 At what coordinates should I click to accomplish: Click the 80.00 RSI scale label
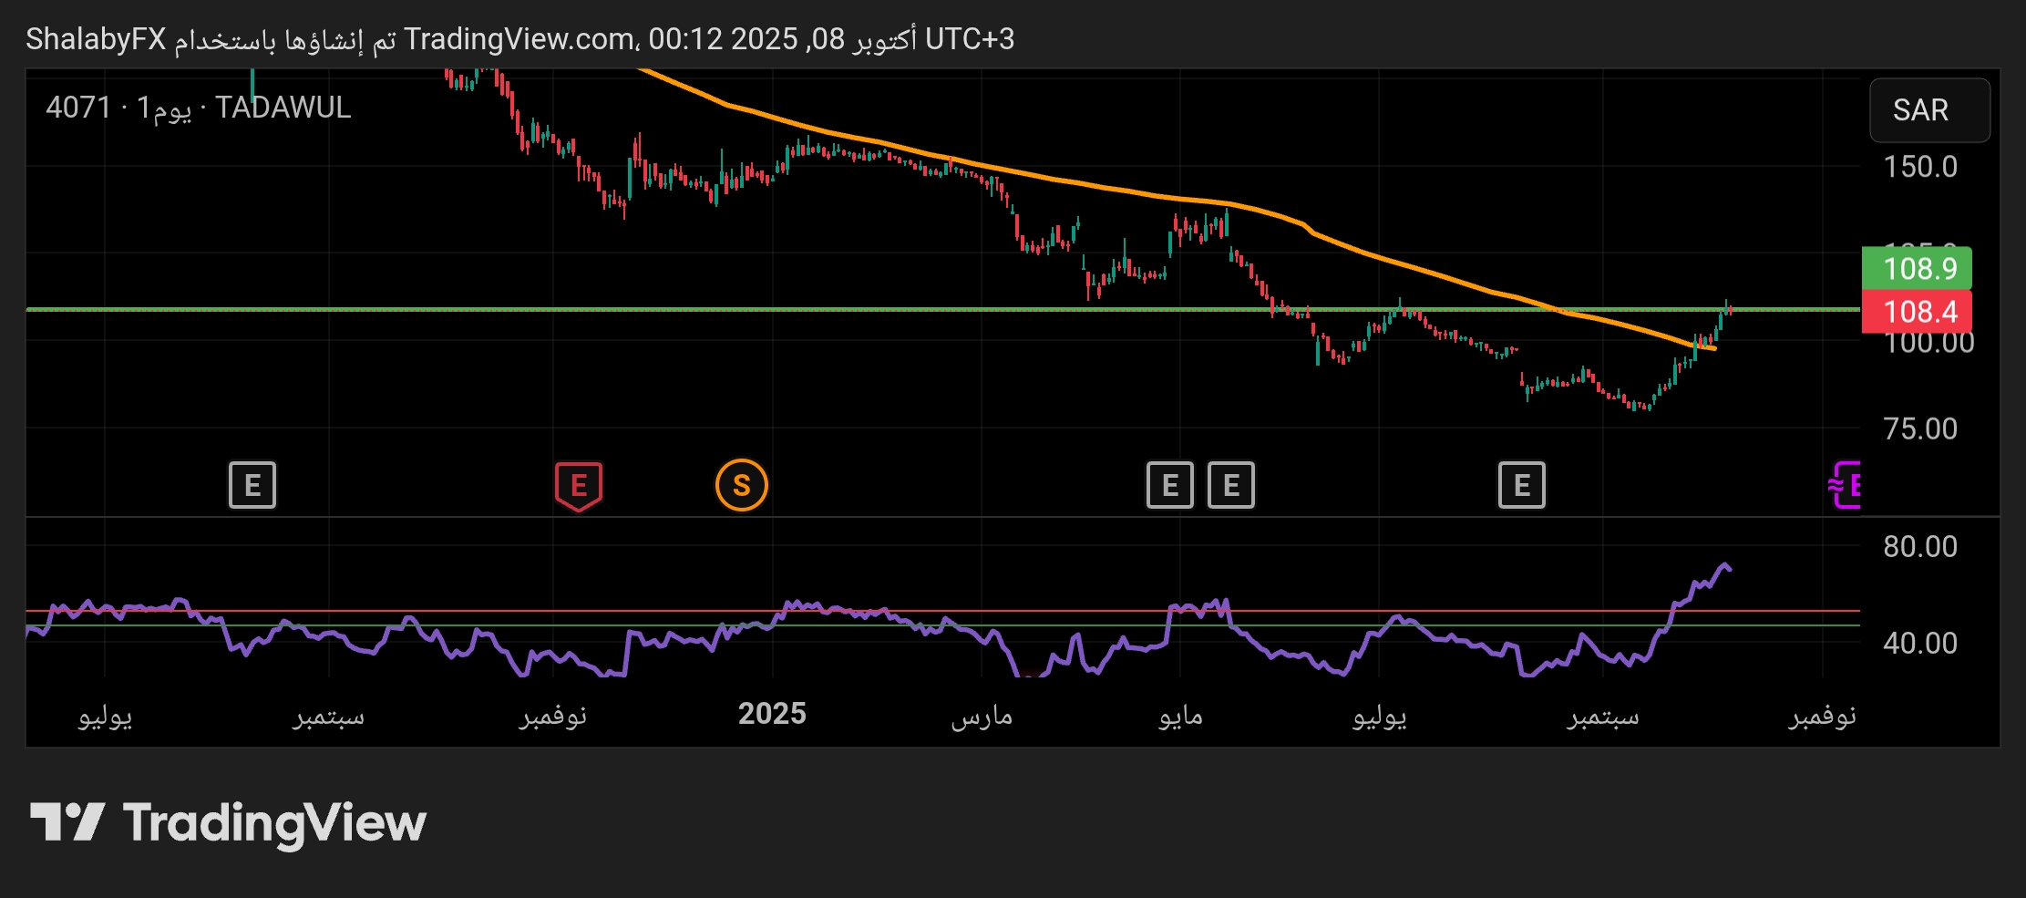[x=1919, y=546]
